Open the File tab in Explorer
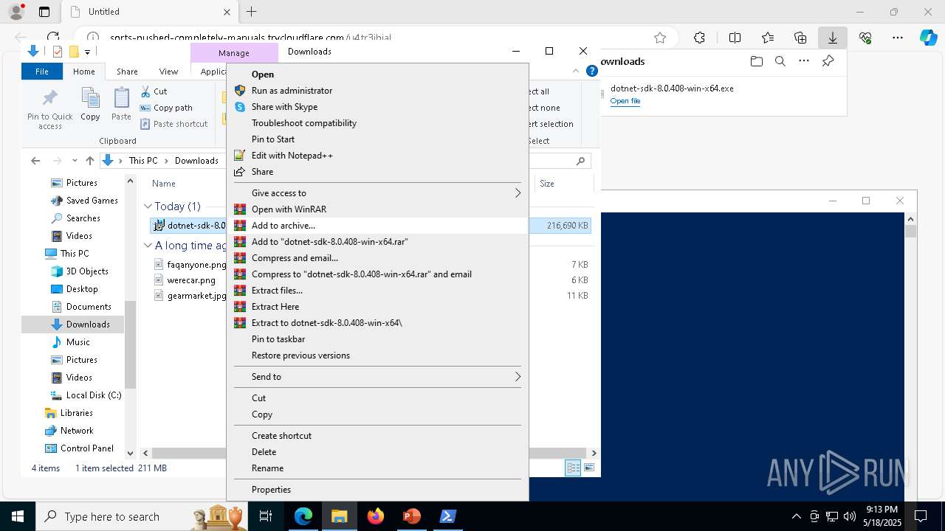 42,72
